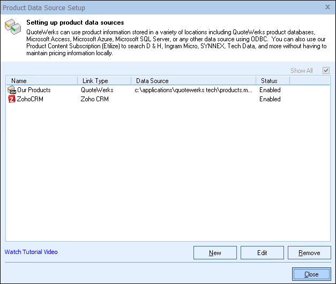336x284 pixels.
Task: Toggle the Show All checkbox
Action: pyautogui.click(x=326, y=71)
